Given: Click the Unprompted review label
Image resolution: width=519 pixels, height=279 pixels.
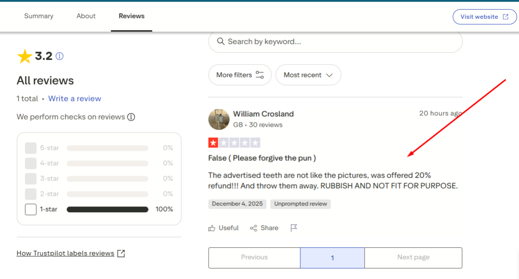Looking at the screenshot, I should [300, 204].
